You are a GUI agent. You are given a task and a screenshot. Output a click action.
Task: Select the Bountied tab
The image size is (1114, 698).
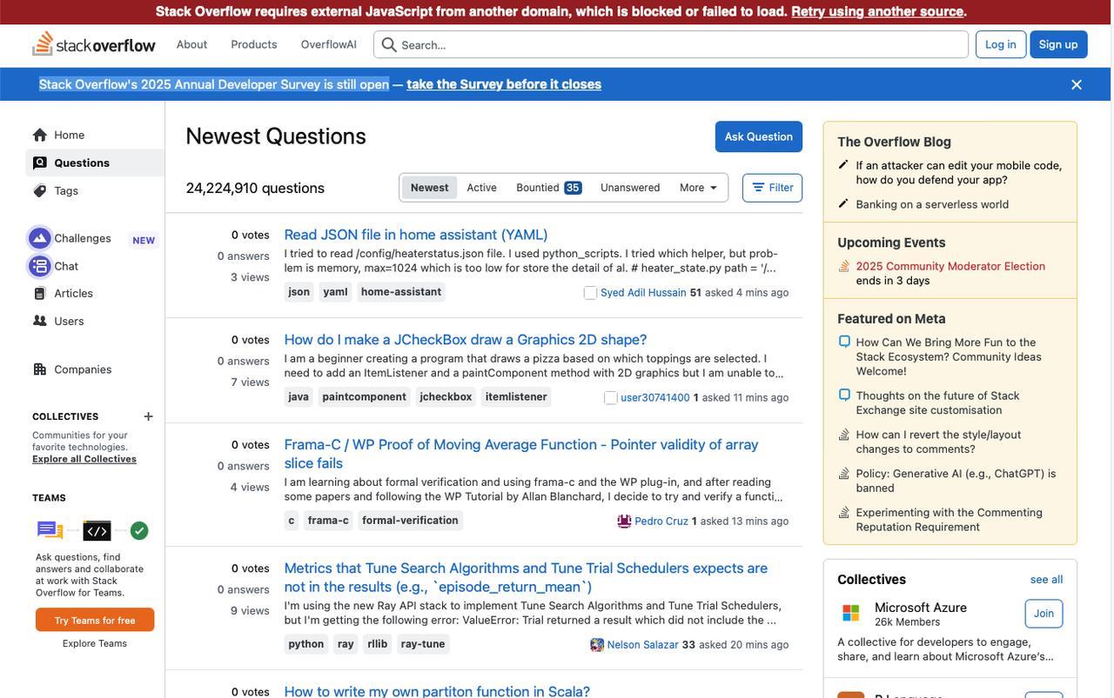tap(547, 188)
